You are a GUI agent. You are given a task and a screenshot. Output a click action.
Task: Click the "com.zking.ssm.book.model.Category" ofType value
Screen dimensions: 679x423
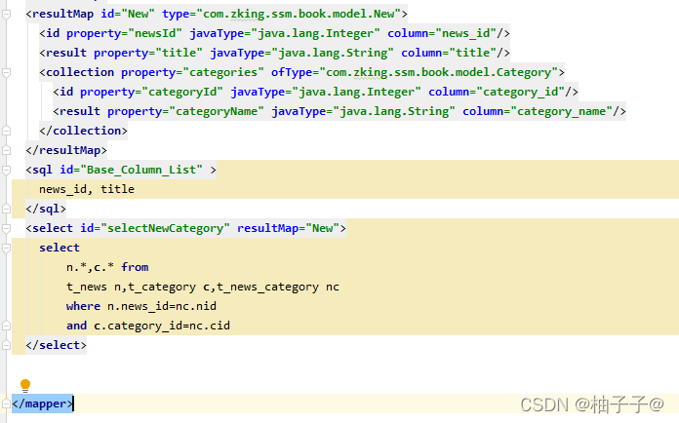click(x=439, y=72)
